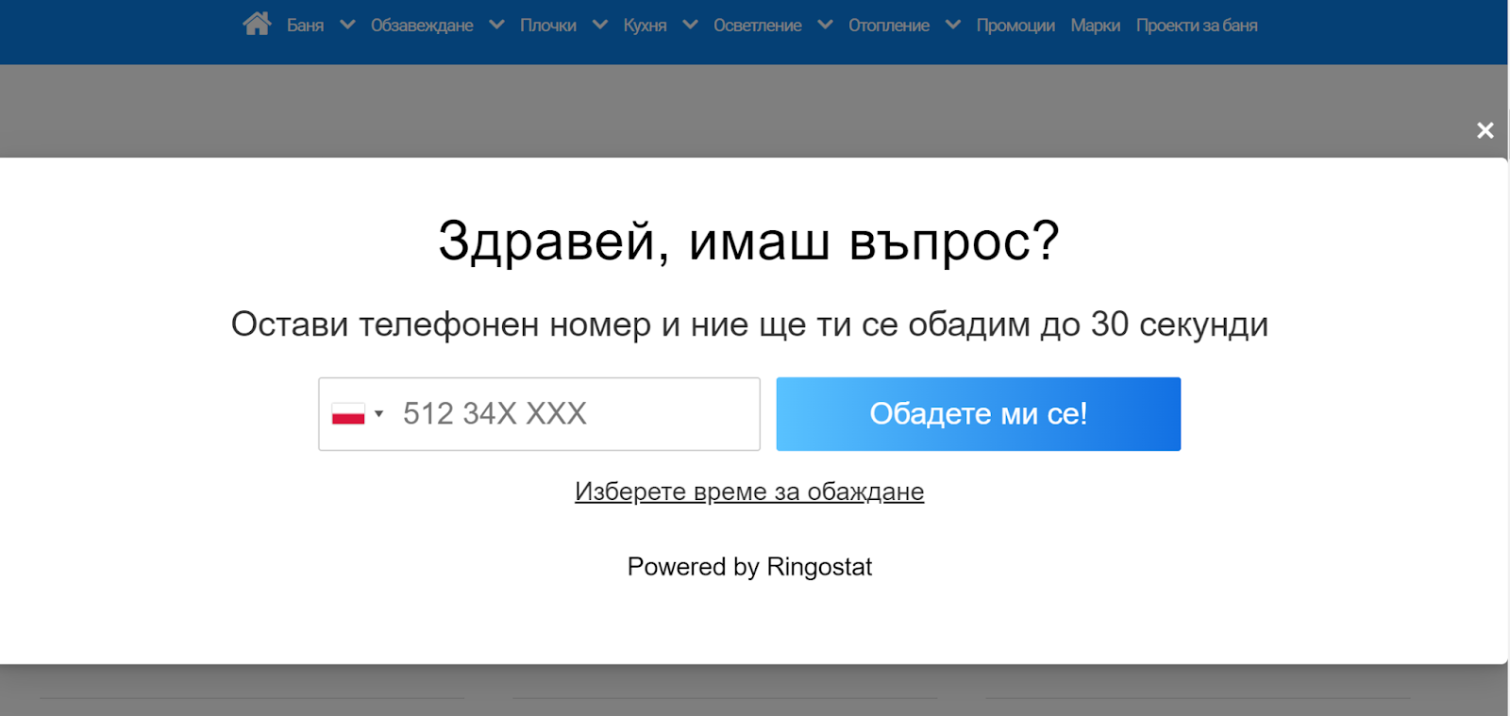The height and width of the screenshot is (716, 1510).
Task: Open the Баня menu item
Action: pos(305,25)
